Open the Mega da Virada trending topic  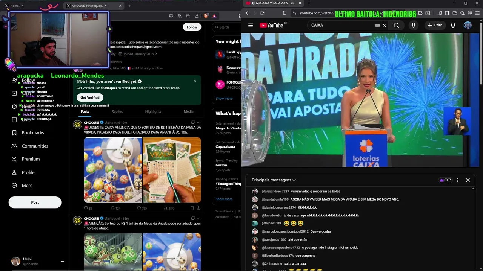click(x=228, y=128)
